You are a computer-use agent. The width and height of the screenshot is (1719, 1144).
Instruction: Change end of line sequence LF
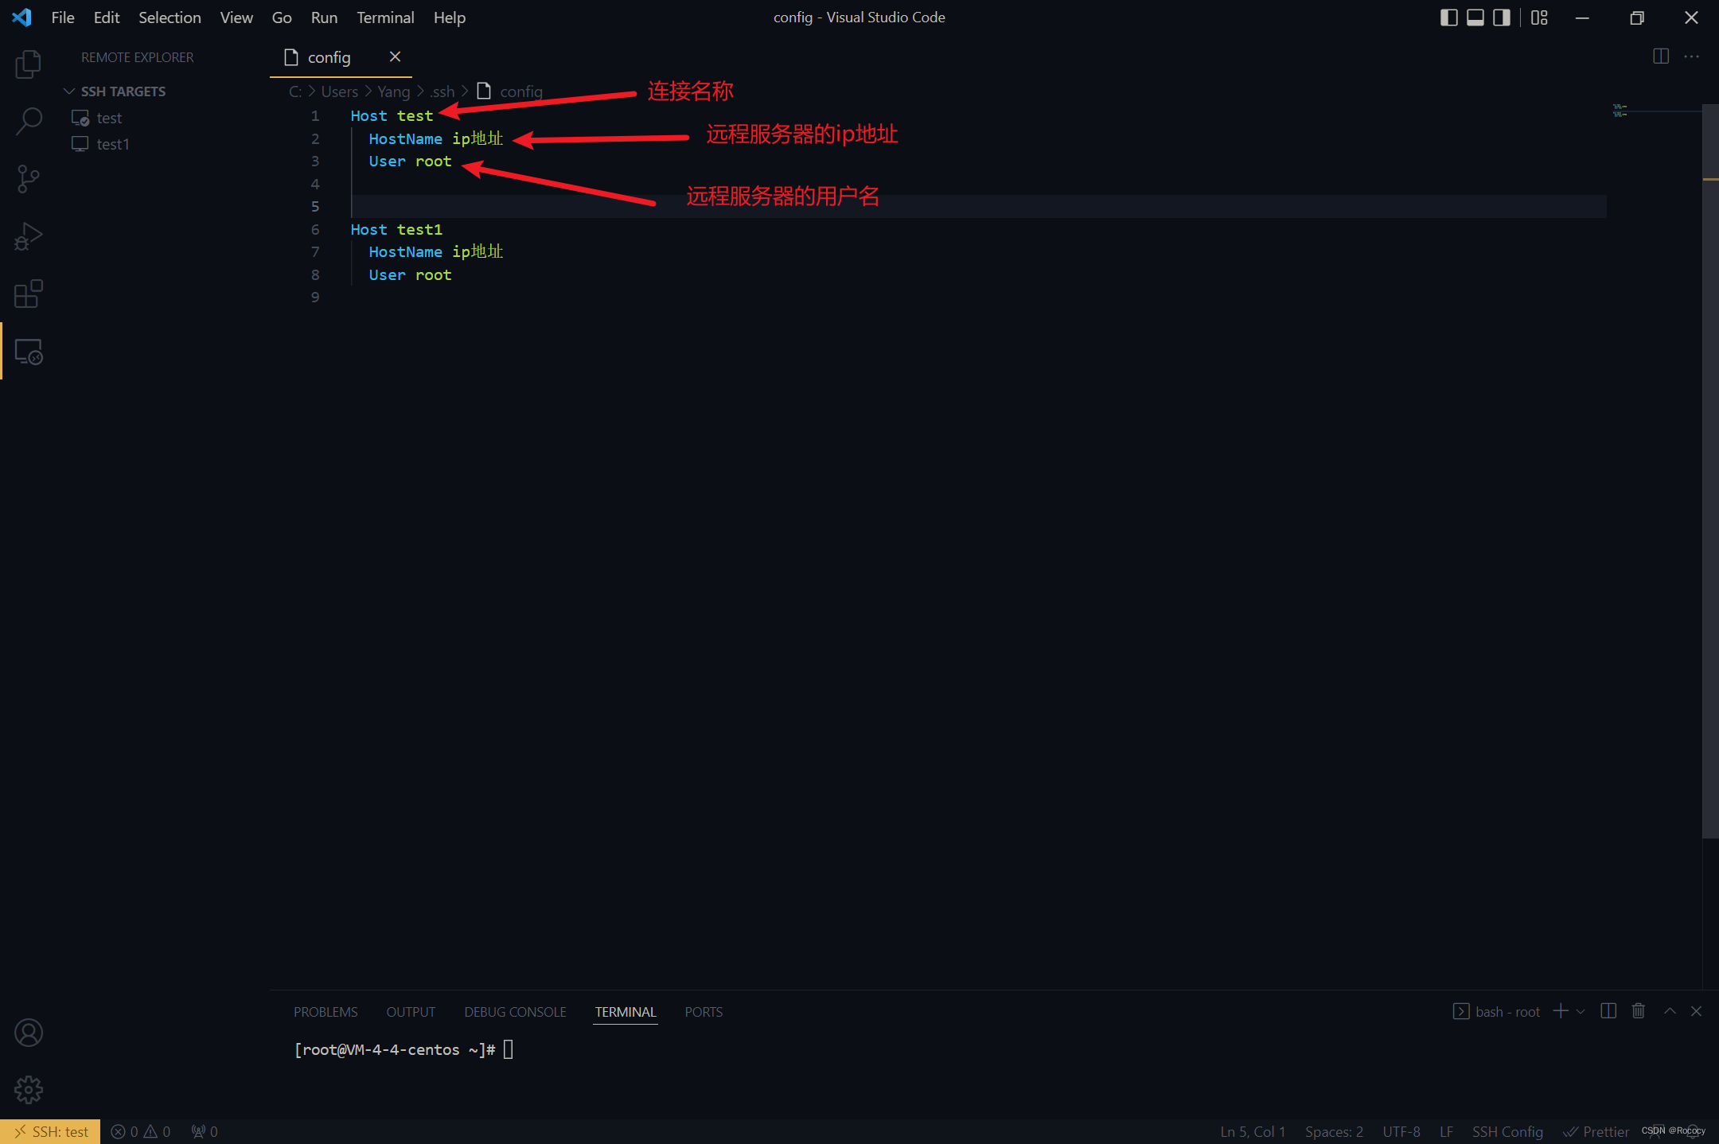[1446, 1131]
